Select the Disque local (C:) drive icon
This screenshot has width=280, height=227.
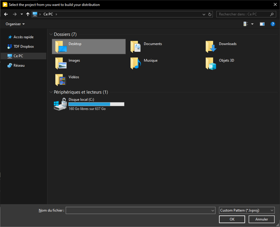coord(61,104)
